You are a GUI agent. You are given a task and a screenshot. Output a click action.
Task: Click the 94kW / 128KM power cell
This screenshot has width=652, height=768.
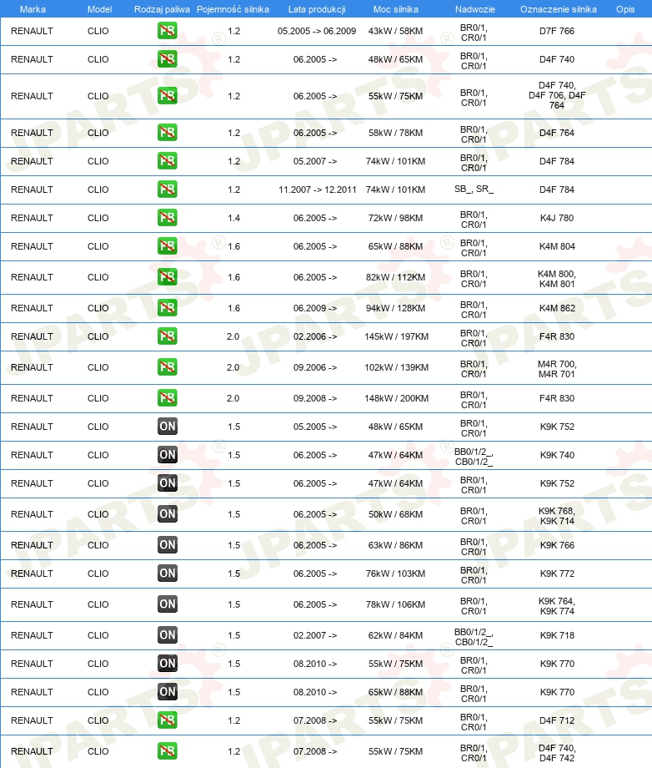[x=395, y=308]
